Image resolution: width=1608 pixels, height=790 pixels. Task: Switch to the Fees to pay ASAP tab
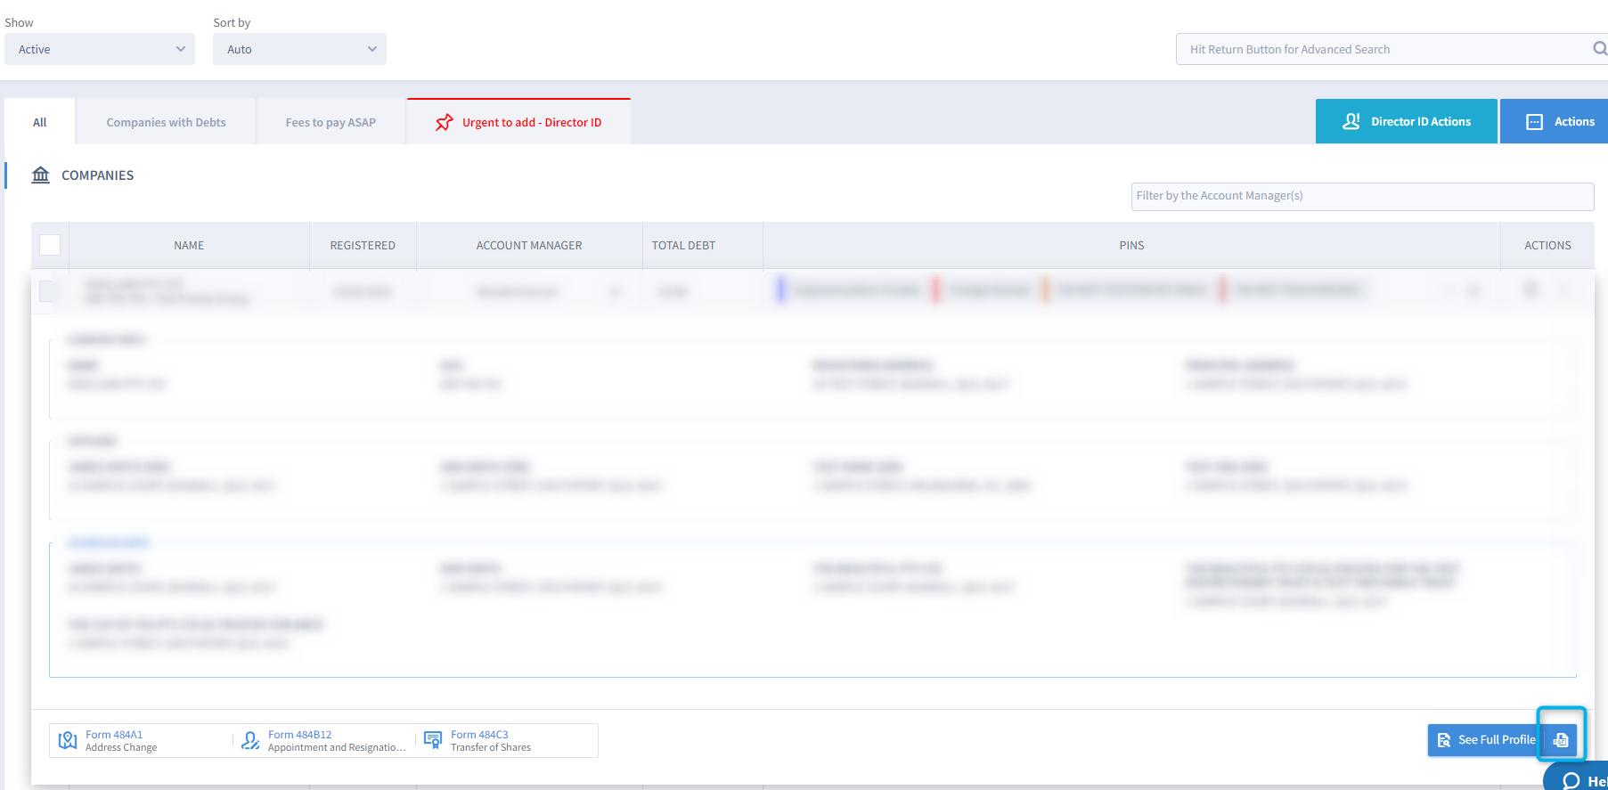331,122
